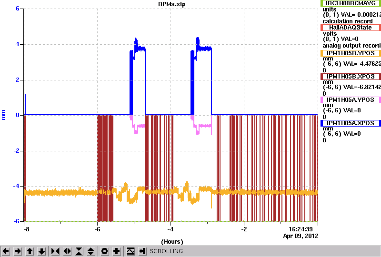Click the x-axis tick label -2
381x257 pixels.
244,229
